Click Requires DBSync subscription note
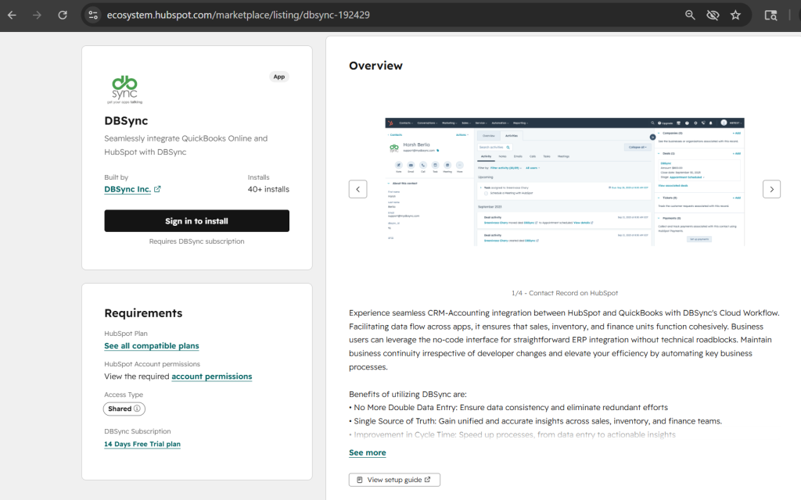The image size is (801, 500). [196, 241]
